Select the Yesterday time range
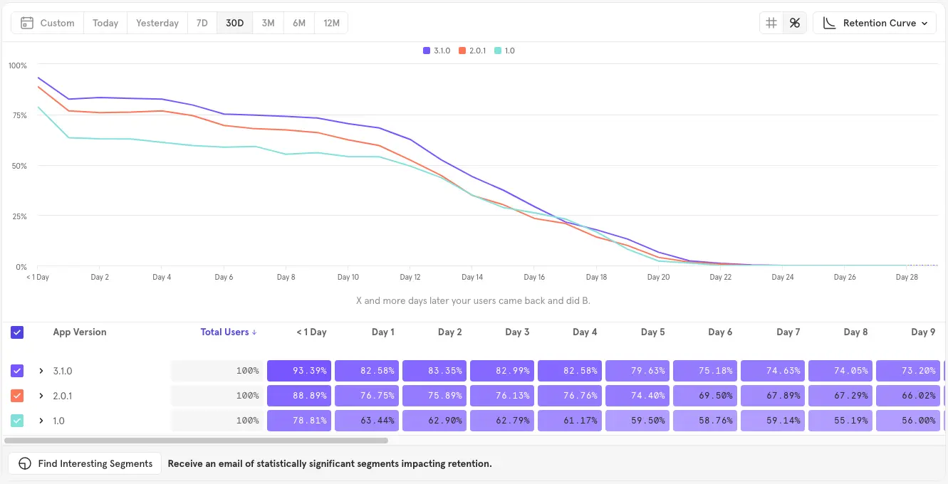 tap(157, 22)
